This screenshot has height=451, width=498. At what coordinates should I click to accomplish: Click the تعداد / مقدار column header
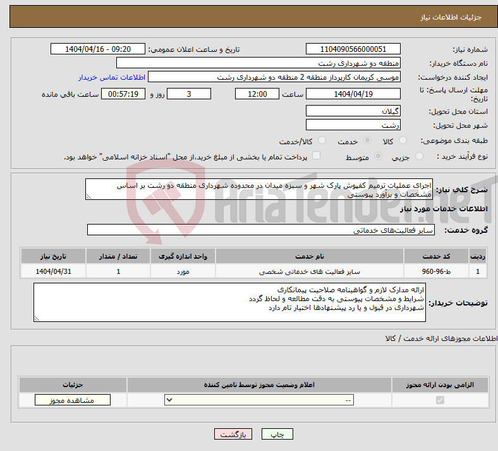[x=118, y=256]
